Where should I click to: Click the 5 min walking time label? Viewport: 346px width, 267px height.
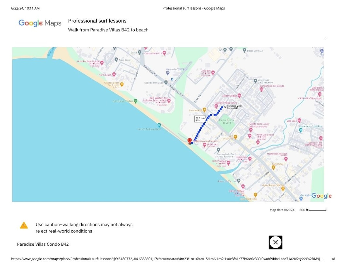point(200,119)
